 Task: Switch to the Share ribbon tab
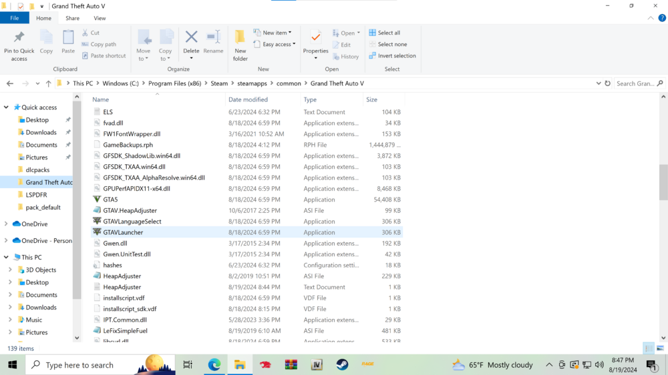click(72, 18)
